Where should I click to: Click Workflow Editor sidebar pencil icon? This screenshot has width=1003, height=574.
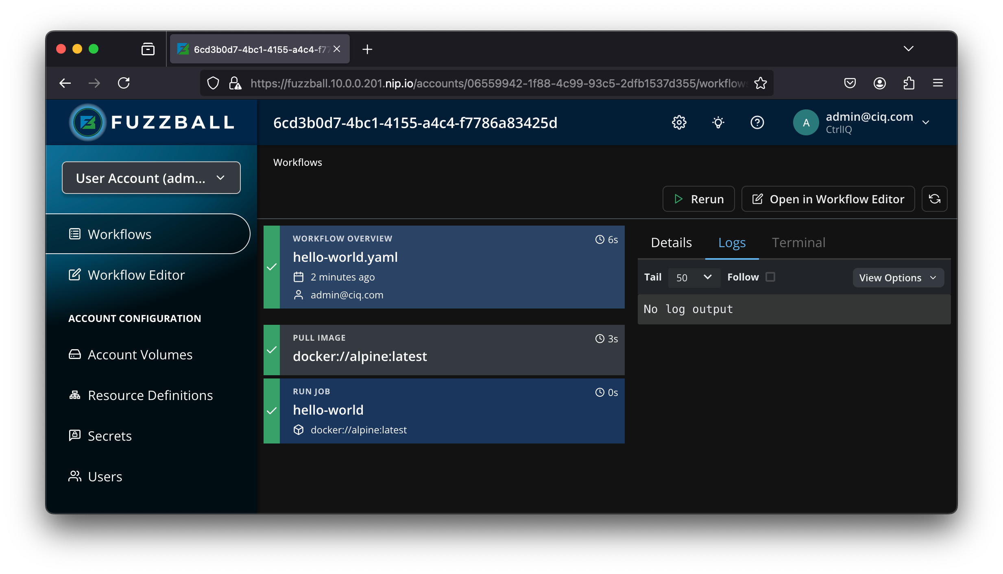pos(75,275)
